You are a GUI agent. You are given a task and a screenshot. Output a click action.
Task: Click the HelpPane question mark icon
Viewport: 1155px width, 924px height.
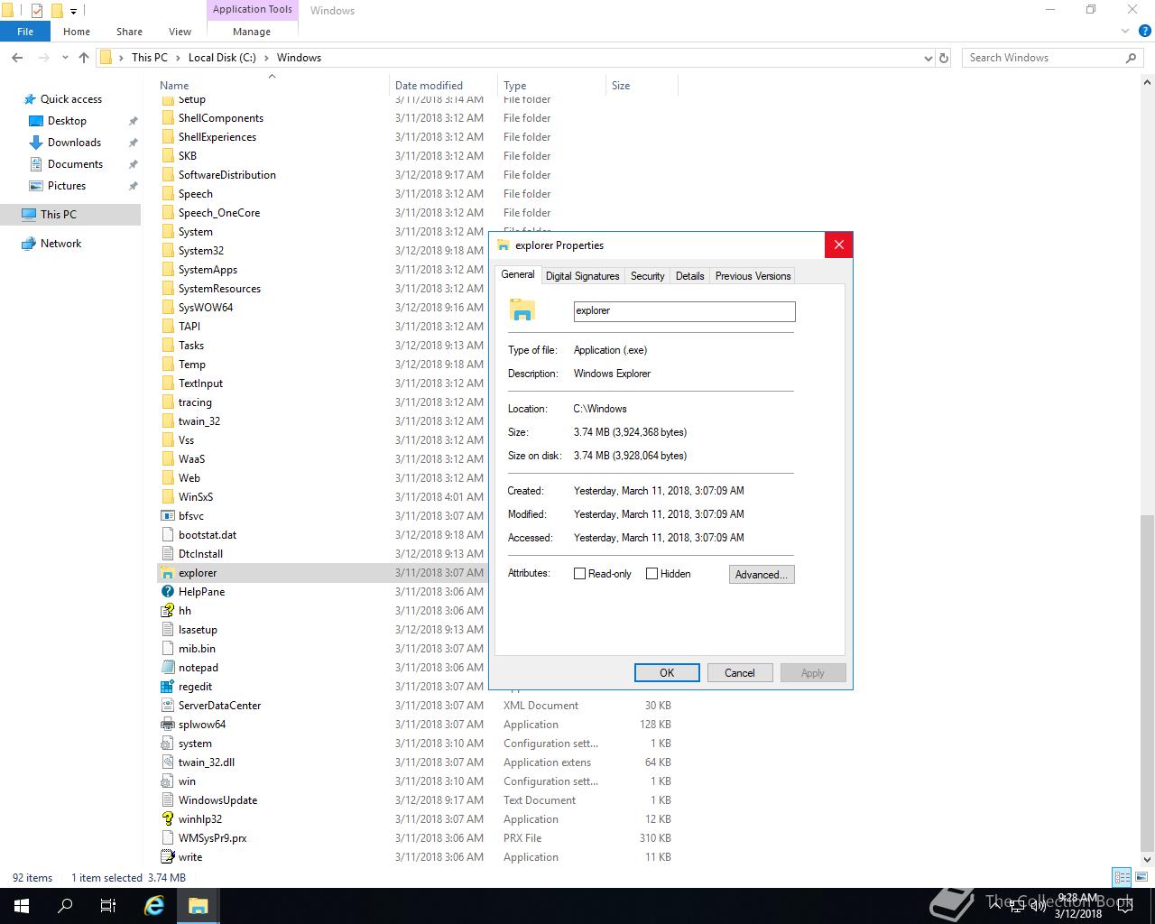point(167,592)
